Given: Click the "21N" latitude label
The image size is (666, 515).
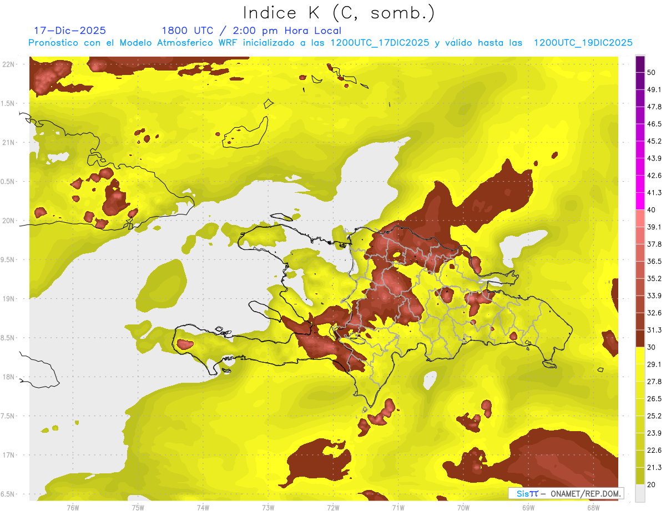Looking at the screenshot, I should tap(8, 142).
